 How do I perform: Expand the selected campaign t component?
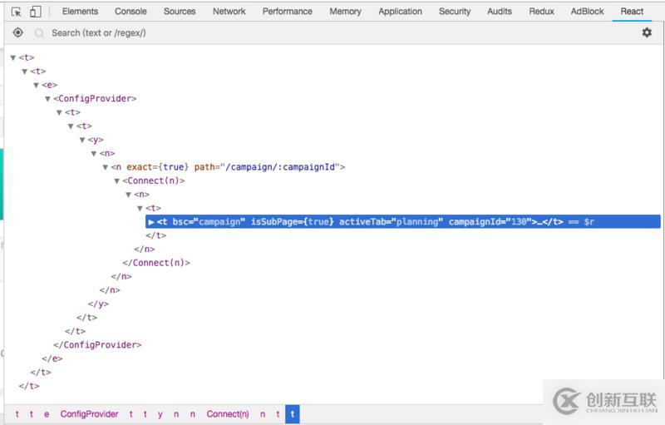(150, 222)
